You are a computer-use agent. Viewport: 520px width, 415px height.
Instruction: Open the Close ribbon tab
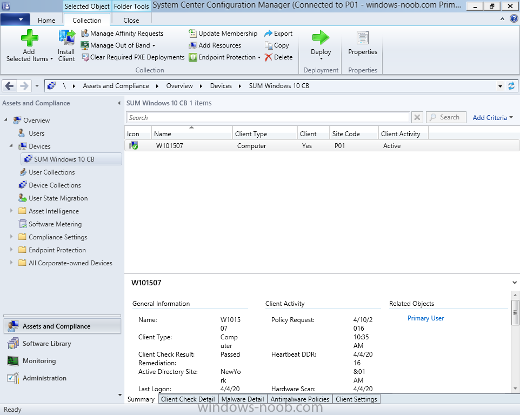131,20
